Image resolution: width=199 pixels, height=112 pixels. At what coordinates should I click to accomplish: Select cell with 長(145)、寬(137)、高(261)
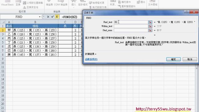coord(35,54)
